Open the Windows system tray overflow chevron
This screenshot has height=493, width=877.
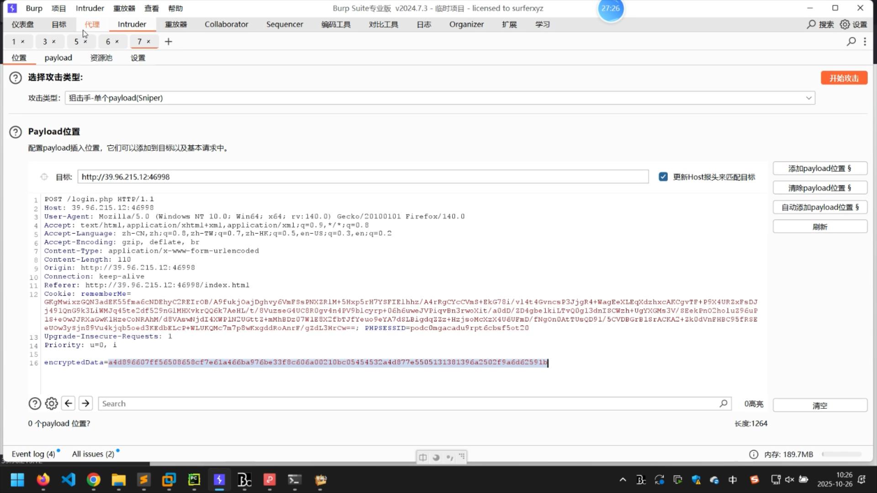point(623,479)
